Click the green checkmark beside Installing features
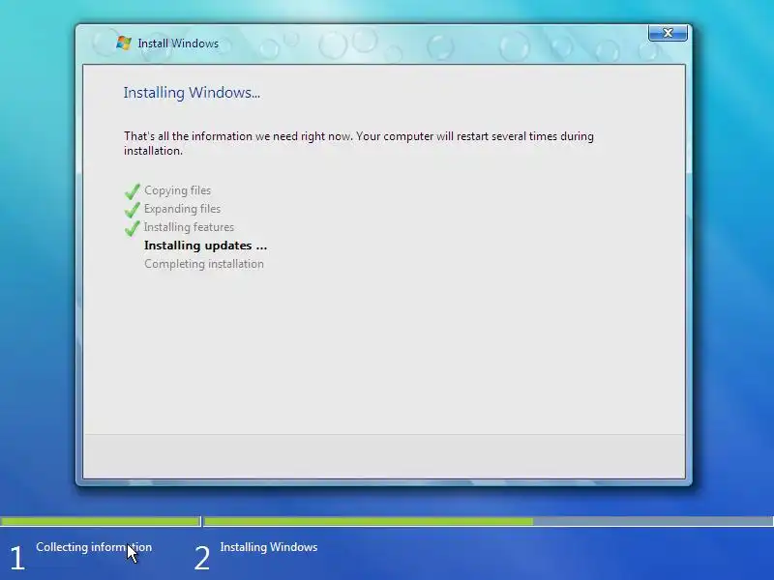774x580 pixels. click(133, 227)
